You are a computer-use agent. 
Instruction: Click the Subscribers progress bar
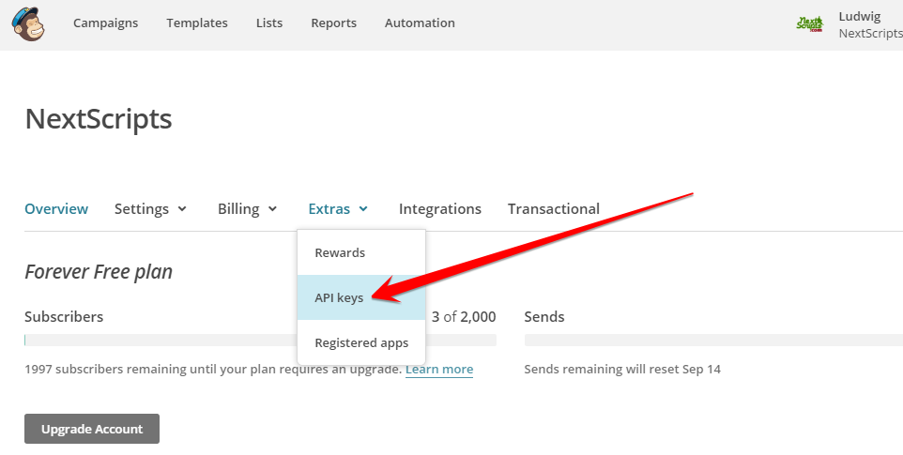pos(260,340)
